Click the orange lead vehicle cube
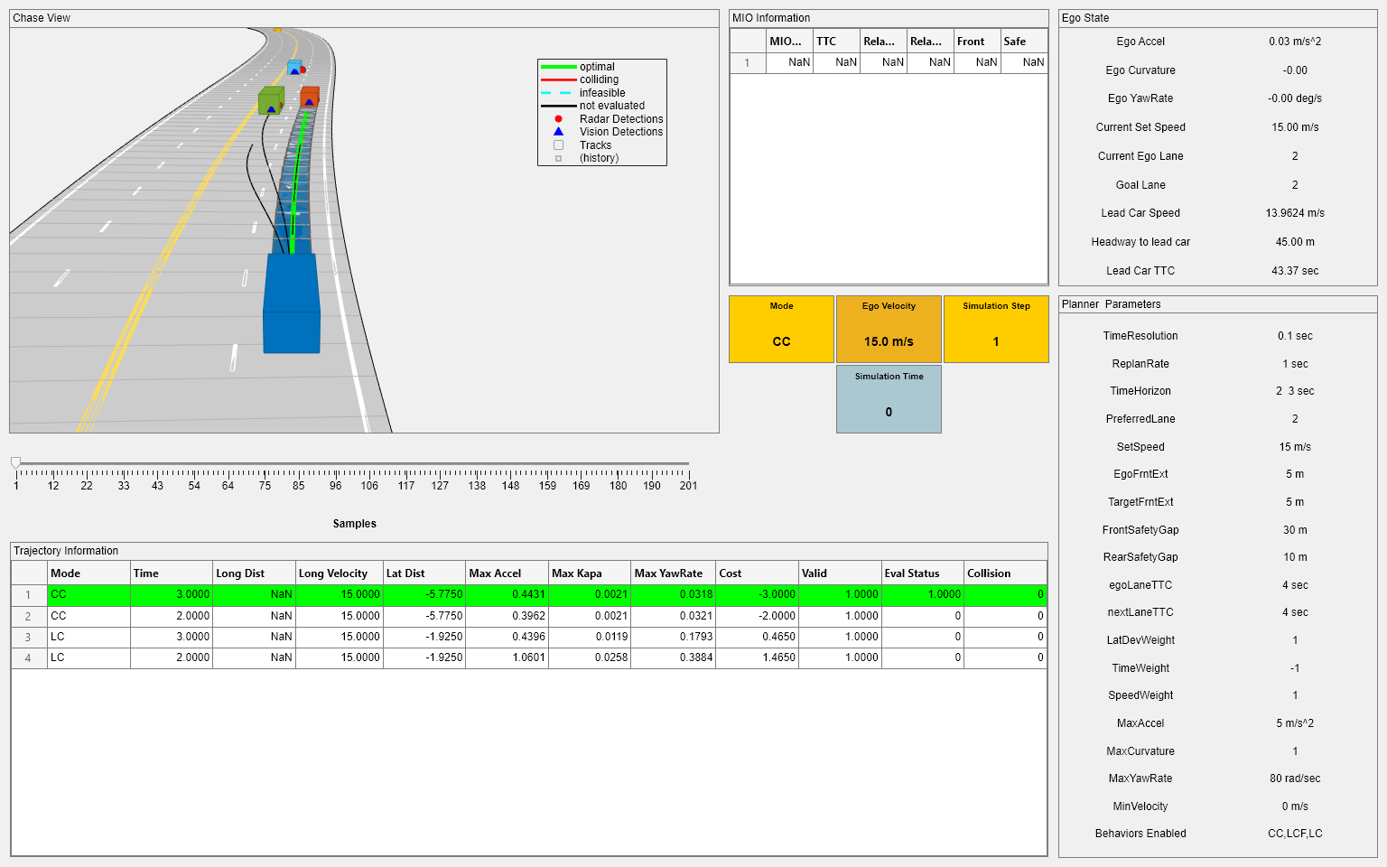The height and width of the screenshot is (867, 1387). 310,97
